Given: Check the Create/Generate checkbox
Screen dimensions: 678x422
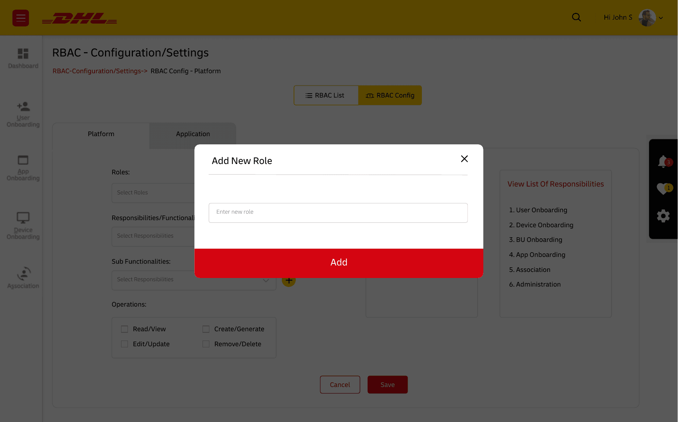Looking at the screenshot, I should tap(206, 329).
